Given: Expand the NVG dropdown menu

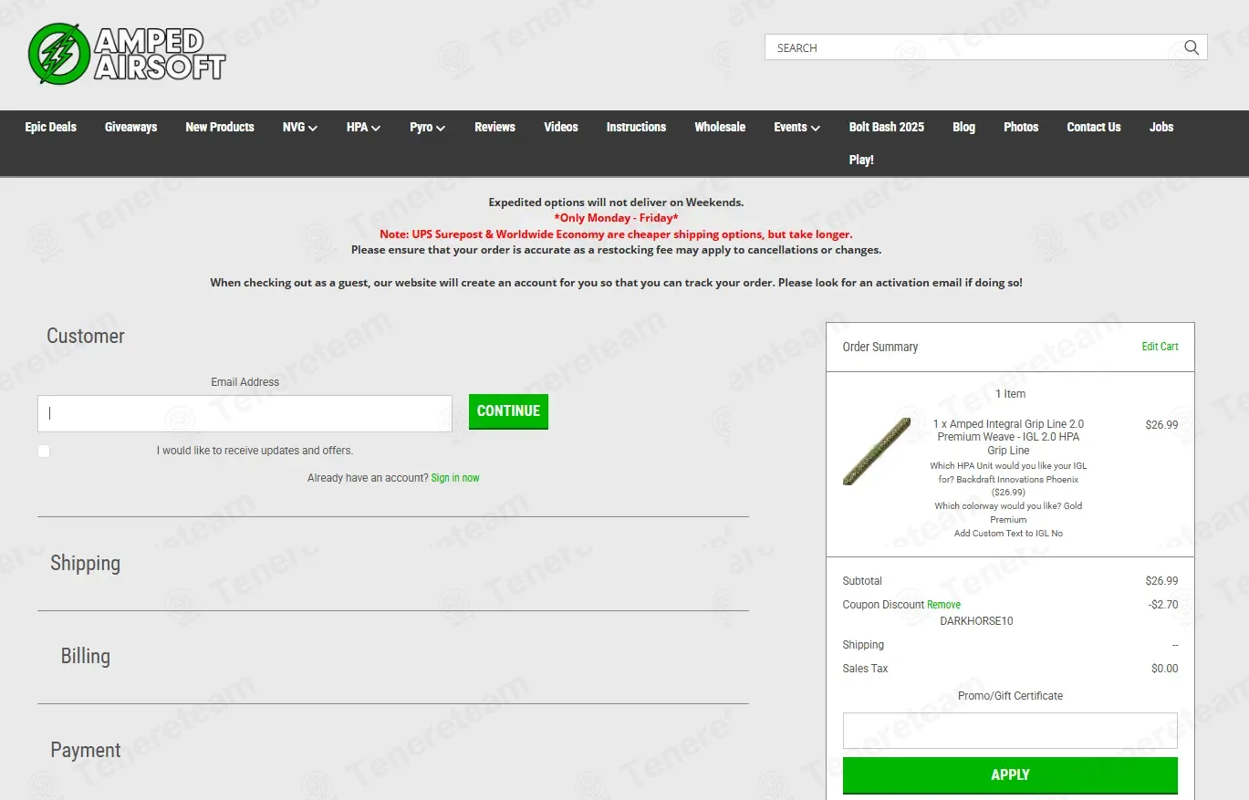Looking at the screenshot, I should 299,127.
